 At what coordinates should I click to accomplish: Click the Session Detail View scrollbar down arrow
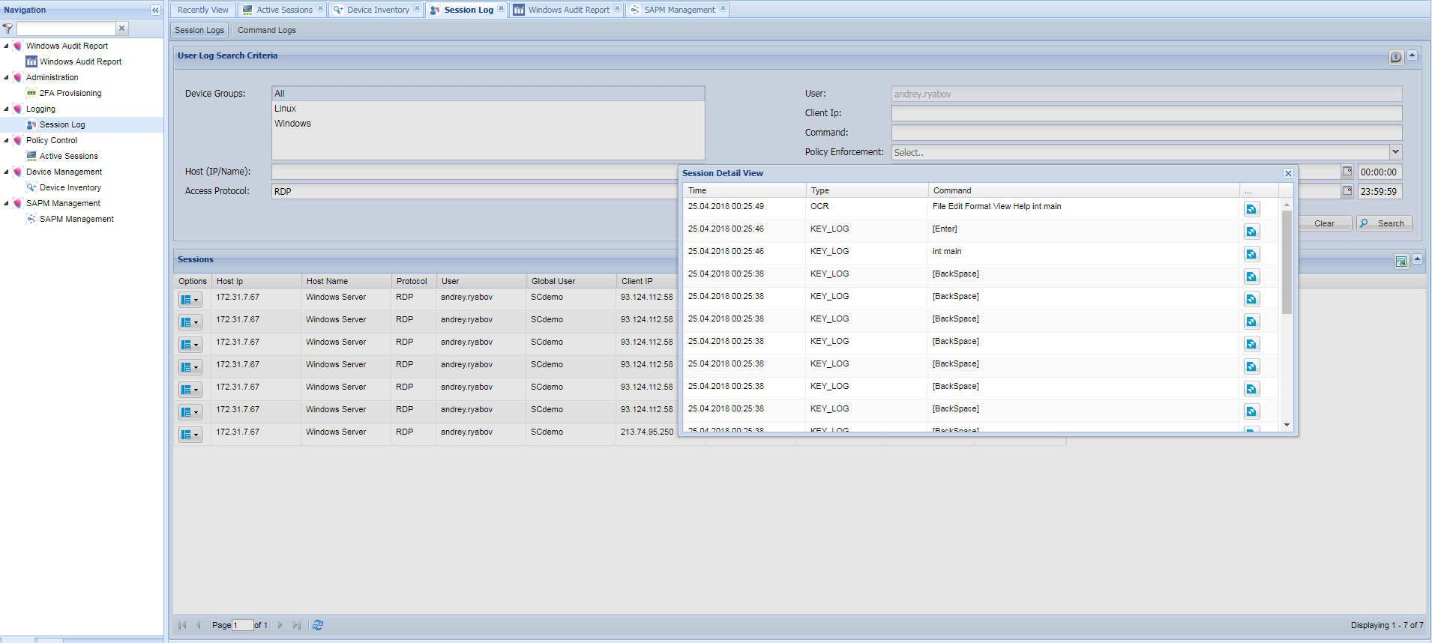coord(1287,425)
